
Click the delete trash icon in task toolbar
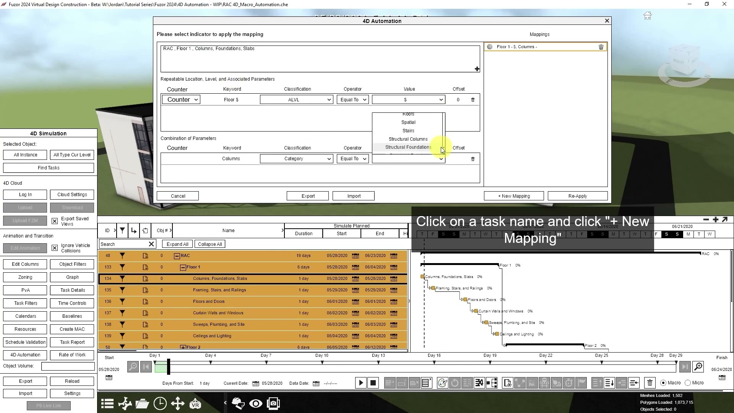click(x=650, y=383)
